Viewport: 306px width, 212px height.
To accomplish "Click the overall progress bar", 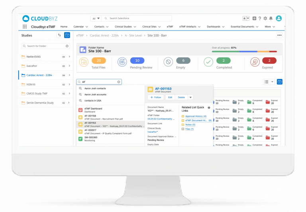I will 244,51.
